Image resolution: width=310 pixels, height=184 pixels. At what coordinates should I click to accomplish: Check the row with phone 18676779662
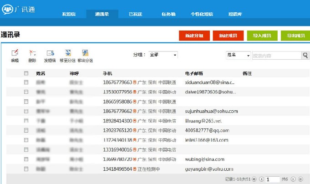[x=26, y=111]
